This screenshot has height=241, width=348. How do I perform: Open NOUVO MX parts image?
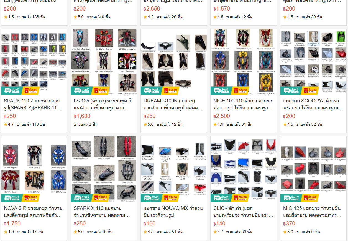pos(174,169)
